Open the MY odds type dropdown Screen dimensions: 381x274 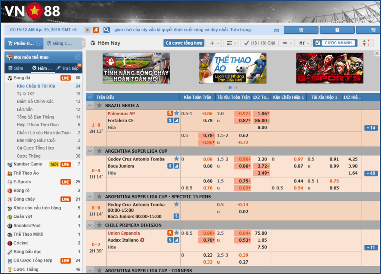pyautogui.click(x=304, y=43)
